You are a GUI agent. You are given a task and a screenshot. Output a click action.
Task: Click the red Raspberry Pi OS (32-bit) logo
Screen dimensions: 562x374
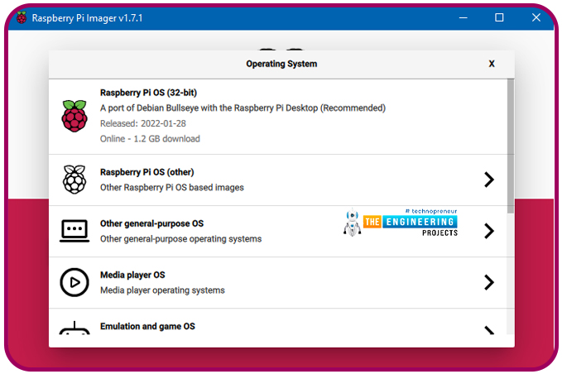click(x=74, y=116)
